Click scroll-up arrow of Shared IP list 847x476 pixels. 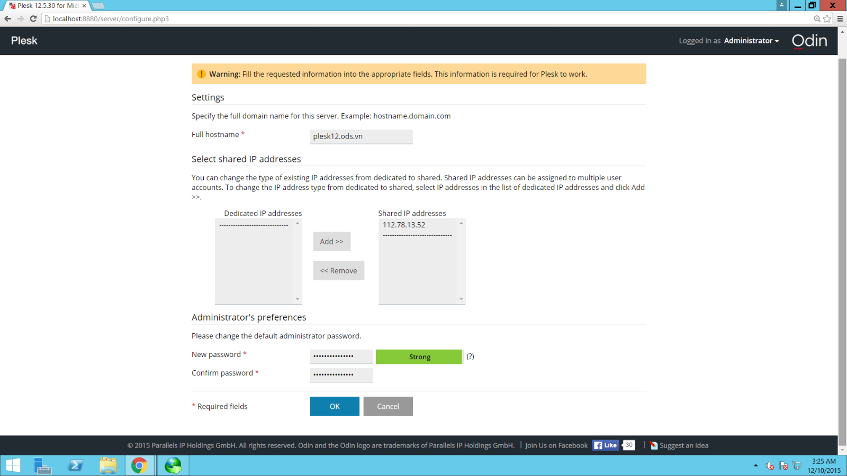point(461,223)
